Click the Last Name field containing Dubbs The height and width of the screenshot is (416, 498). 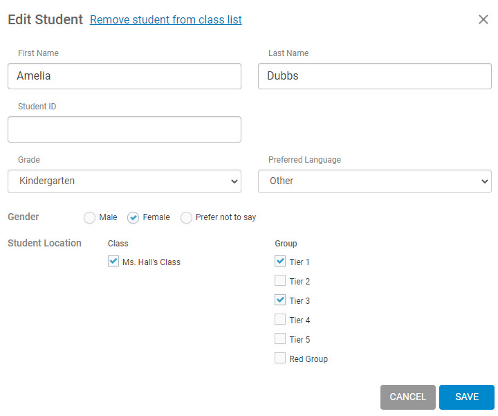tap(375, 76)
